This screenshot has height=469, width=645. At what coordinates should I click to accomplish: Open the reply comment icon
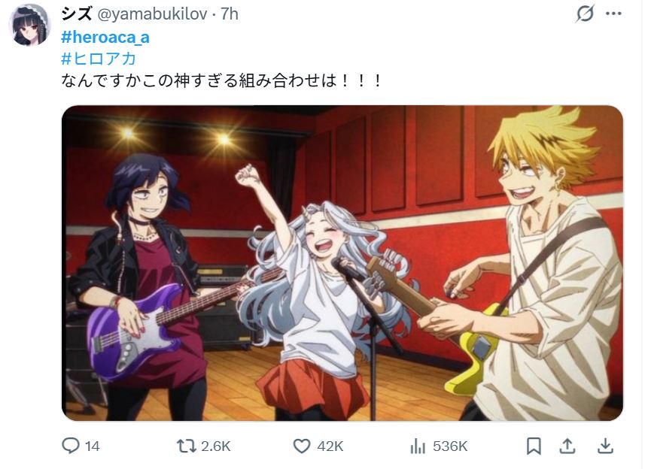coord(70,446)
